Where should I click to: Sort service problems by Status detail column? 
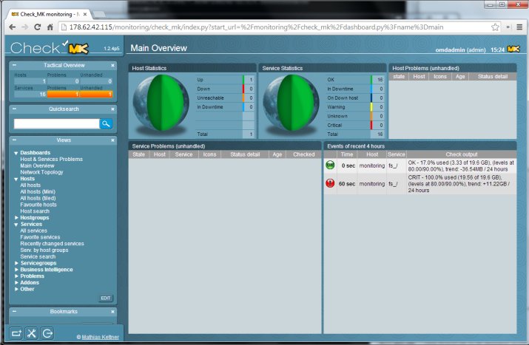click(x=245, y=154)
